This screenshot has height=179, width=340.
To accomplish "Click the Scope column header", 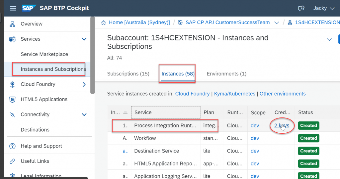I will tap(259, 112).
